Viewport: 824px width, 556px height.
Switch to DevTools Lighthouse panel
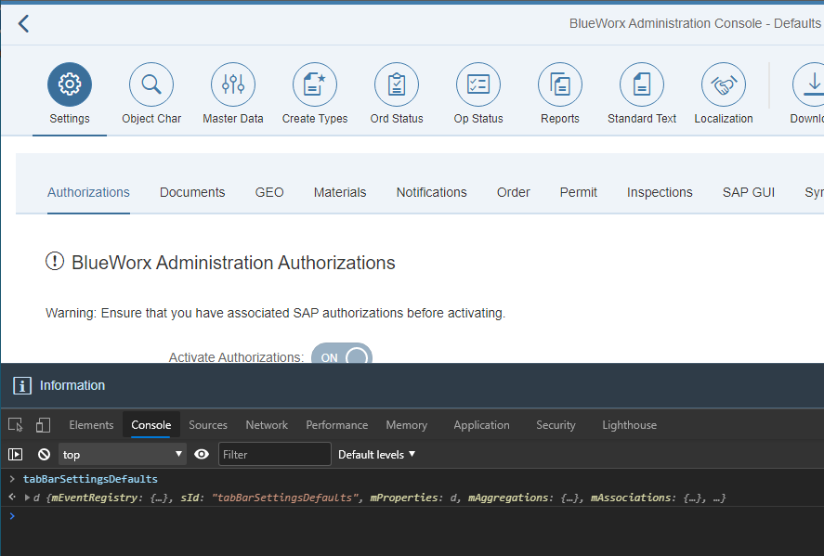(630, 425)
